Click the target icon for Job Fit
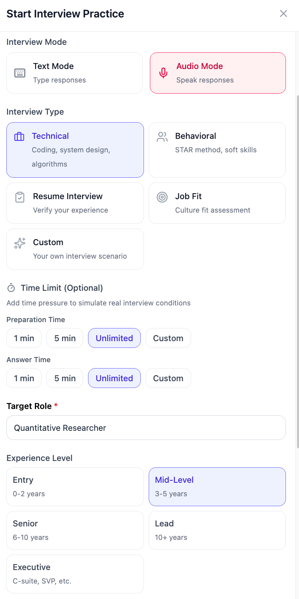Image resolution: width=299 pixels, height=599 pixels. (x=162, y=197)
